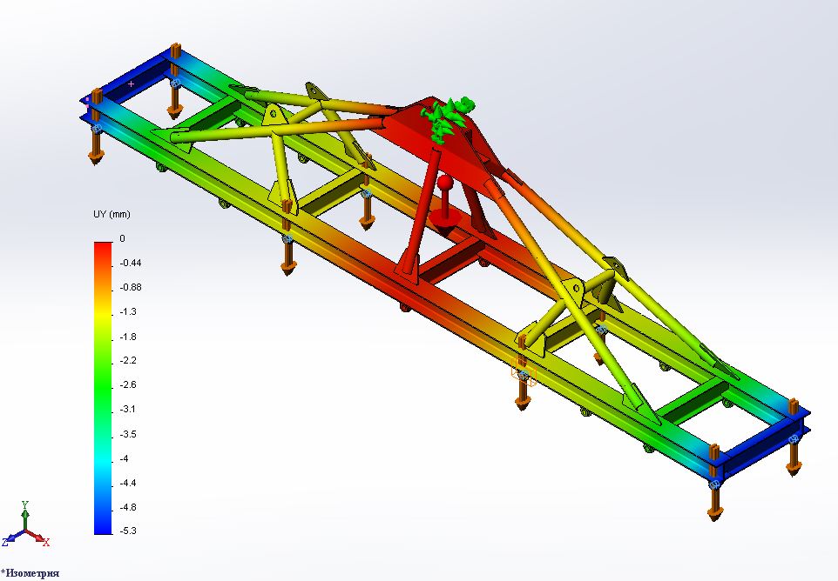Click the -1.3 legend value
This screenshot has width=838, height=581.
click(x=128, y=311)
